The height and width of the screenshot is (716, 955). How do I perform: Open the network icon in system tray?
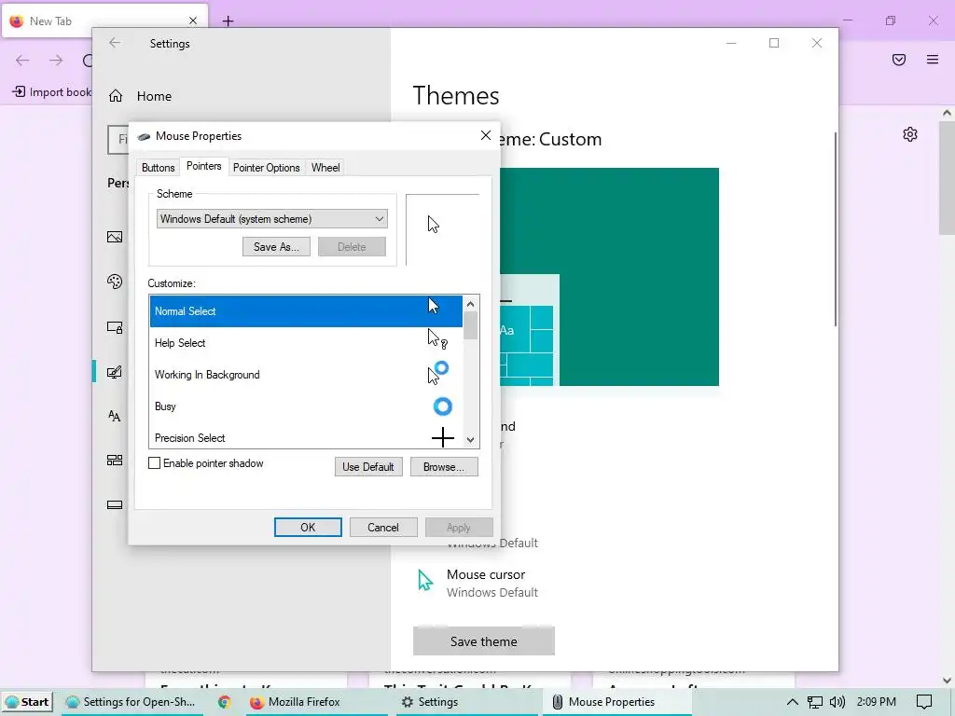[x=815, y=702]
